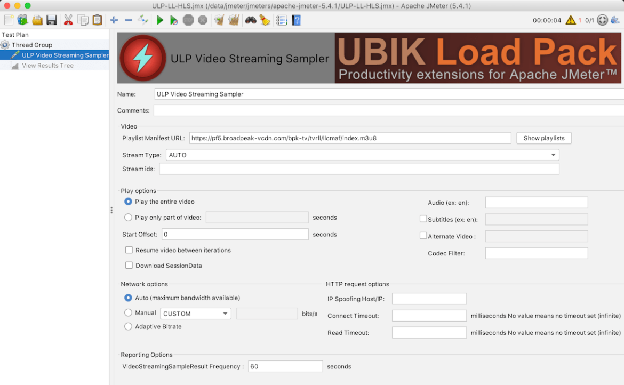Check the Download SessionData option
This screenshot has width=624, height=385.
(x=129, y=265)
